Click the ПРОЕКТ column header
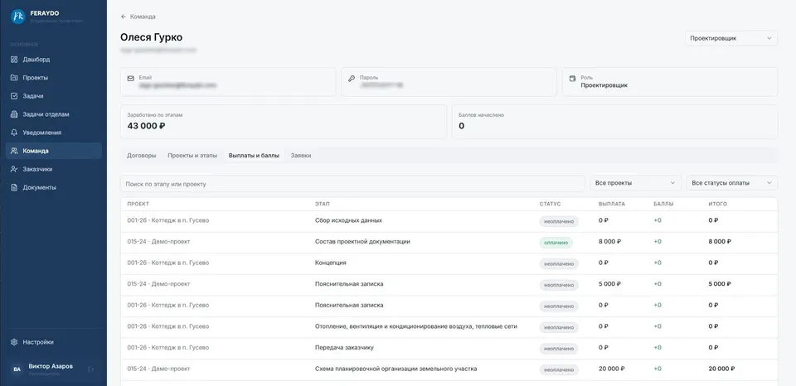The width and height of the screenshot is (796, 386). (138, 204)
